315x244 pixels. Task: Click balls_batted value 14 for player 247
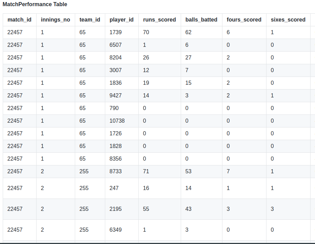coord(189,188)
